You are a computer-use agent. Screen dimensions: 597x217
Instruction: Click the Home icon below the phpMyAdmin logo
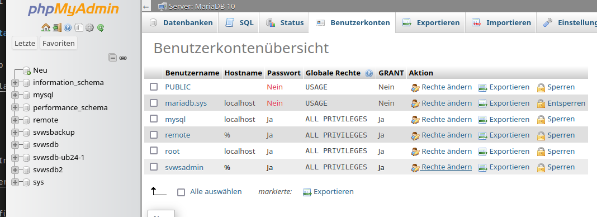point(46,27)
